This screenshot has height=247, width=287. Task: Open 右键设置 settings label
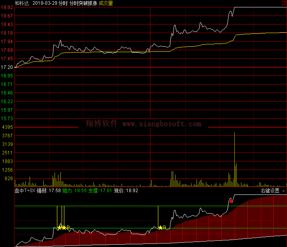tap(270, 191)
